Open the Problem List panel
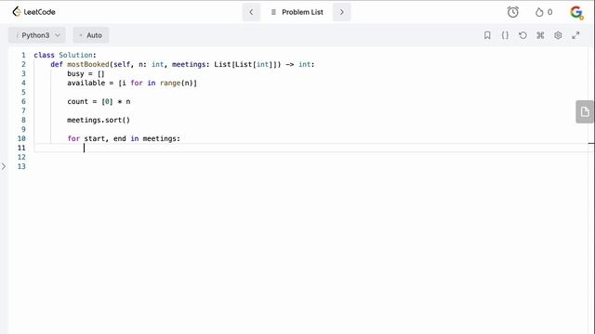Image resolution: width=595 pixels, height=334 pixels. pyautogui.click(x=297, y=12)
